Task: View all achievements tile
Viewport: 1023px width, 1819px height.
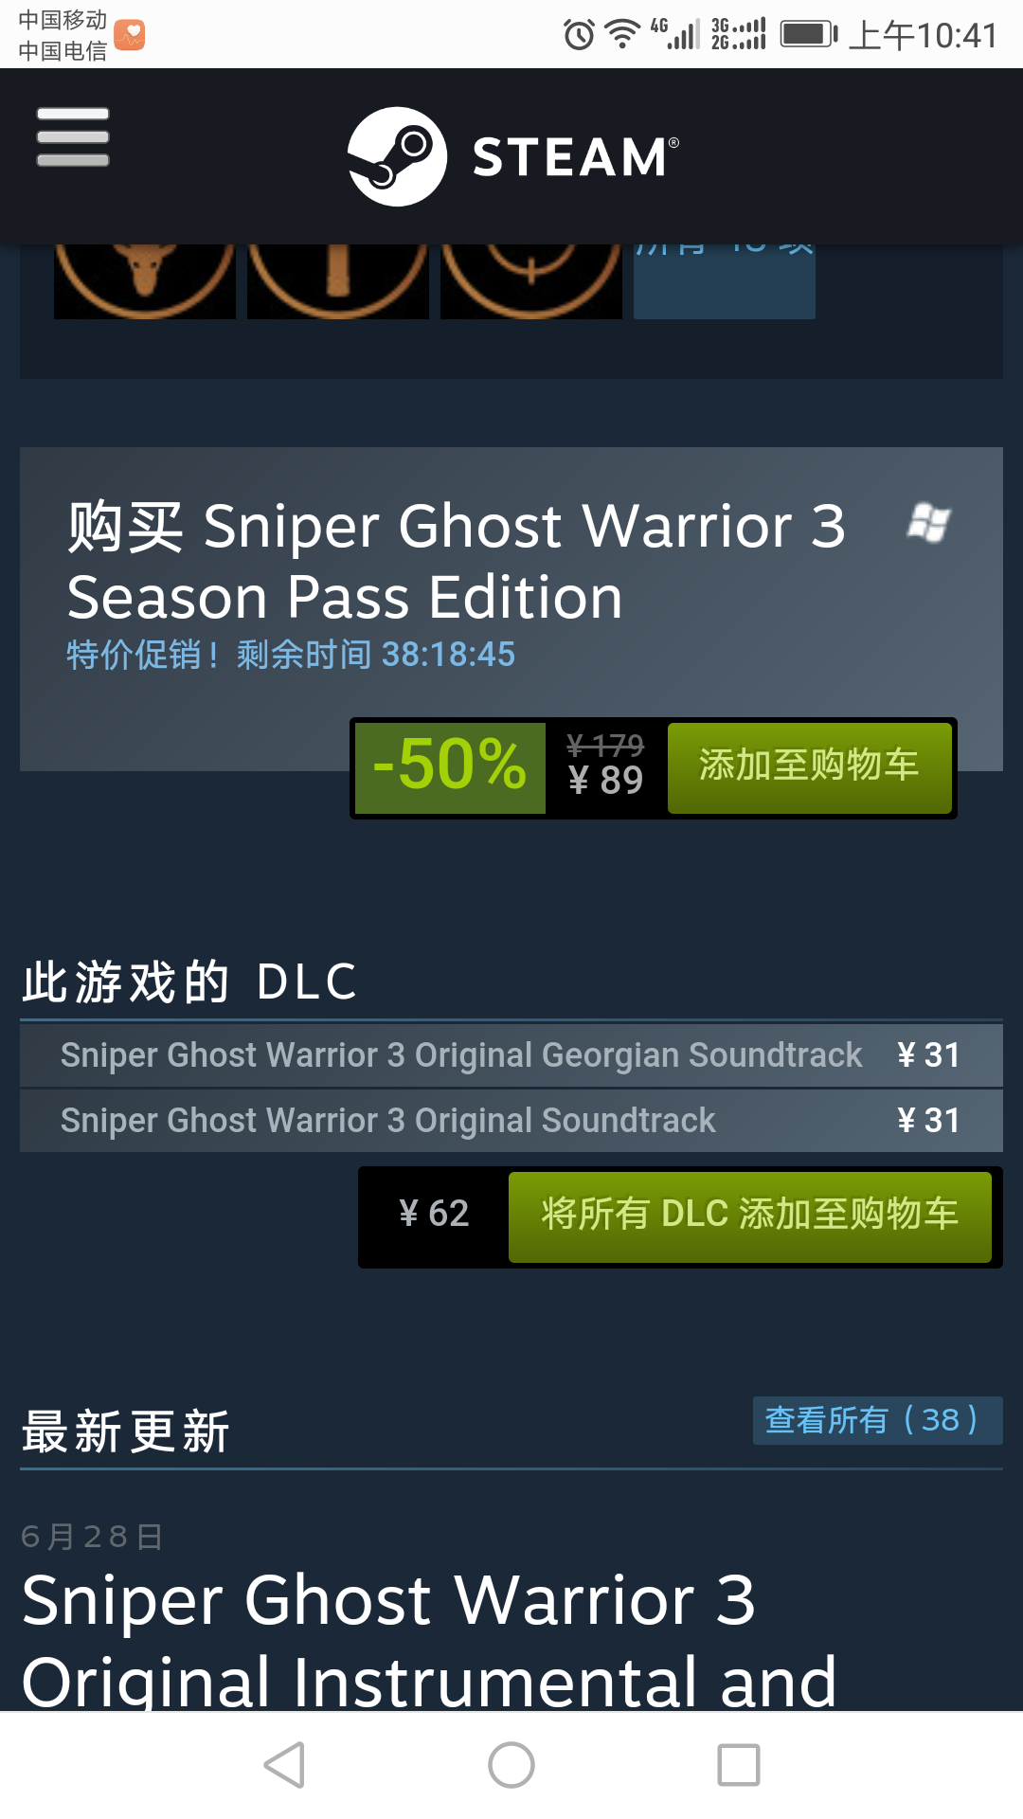Action: point(725,281)
